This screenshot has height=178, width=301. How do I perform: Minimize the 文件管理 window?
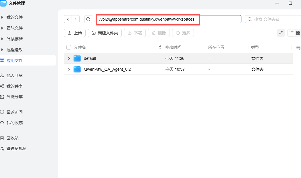[x=277, y=3]
